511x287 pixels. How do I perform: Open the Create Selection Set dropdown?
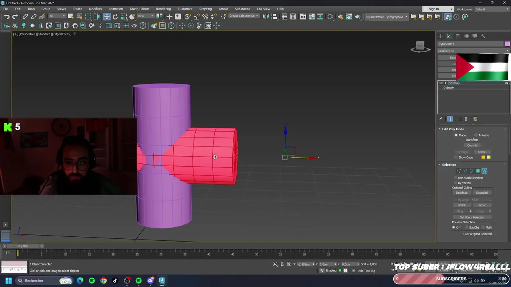[244, 16]
